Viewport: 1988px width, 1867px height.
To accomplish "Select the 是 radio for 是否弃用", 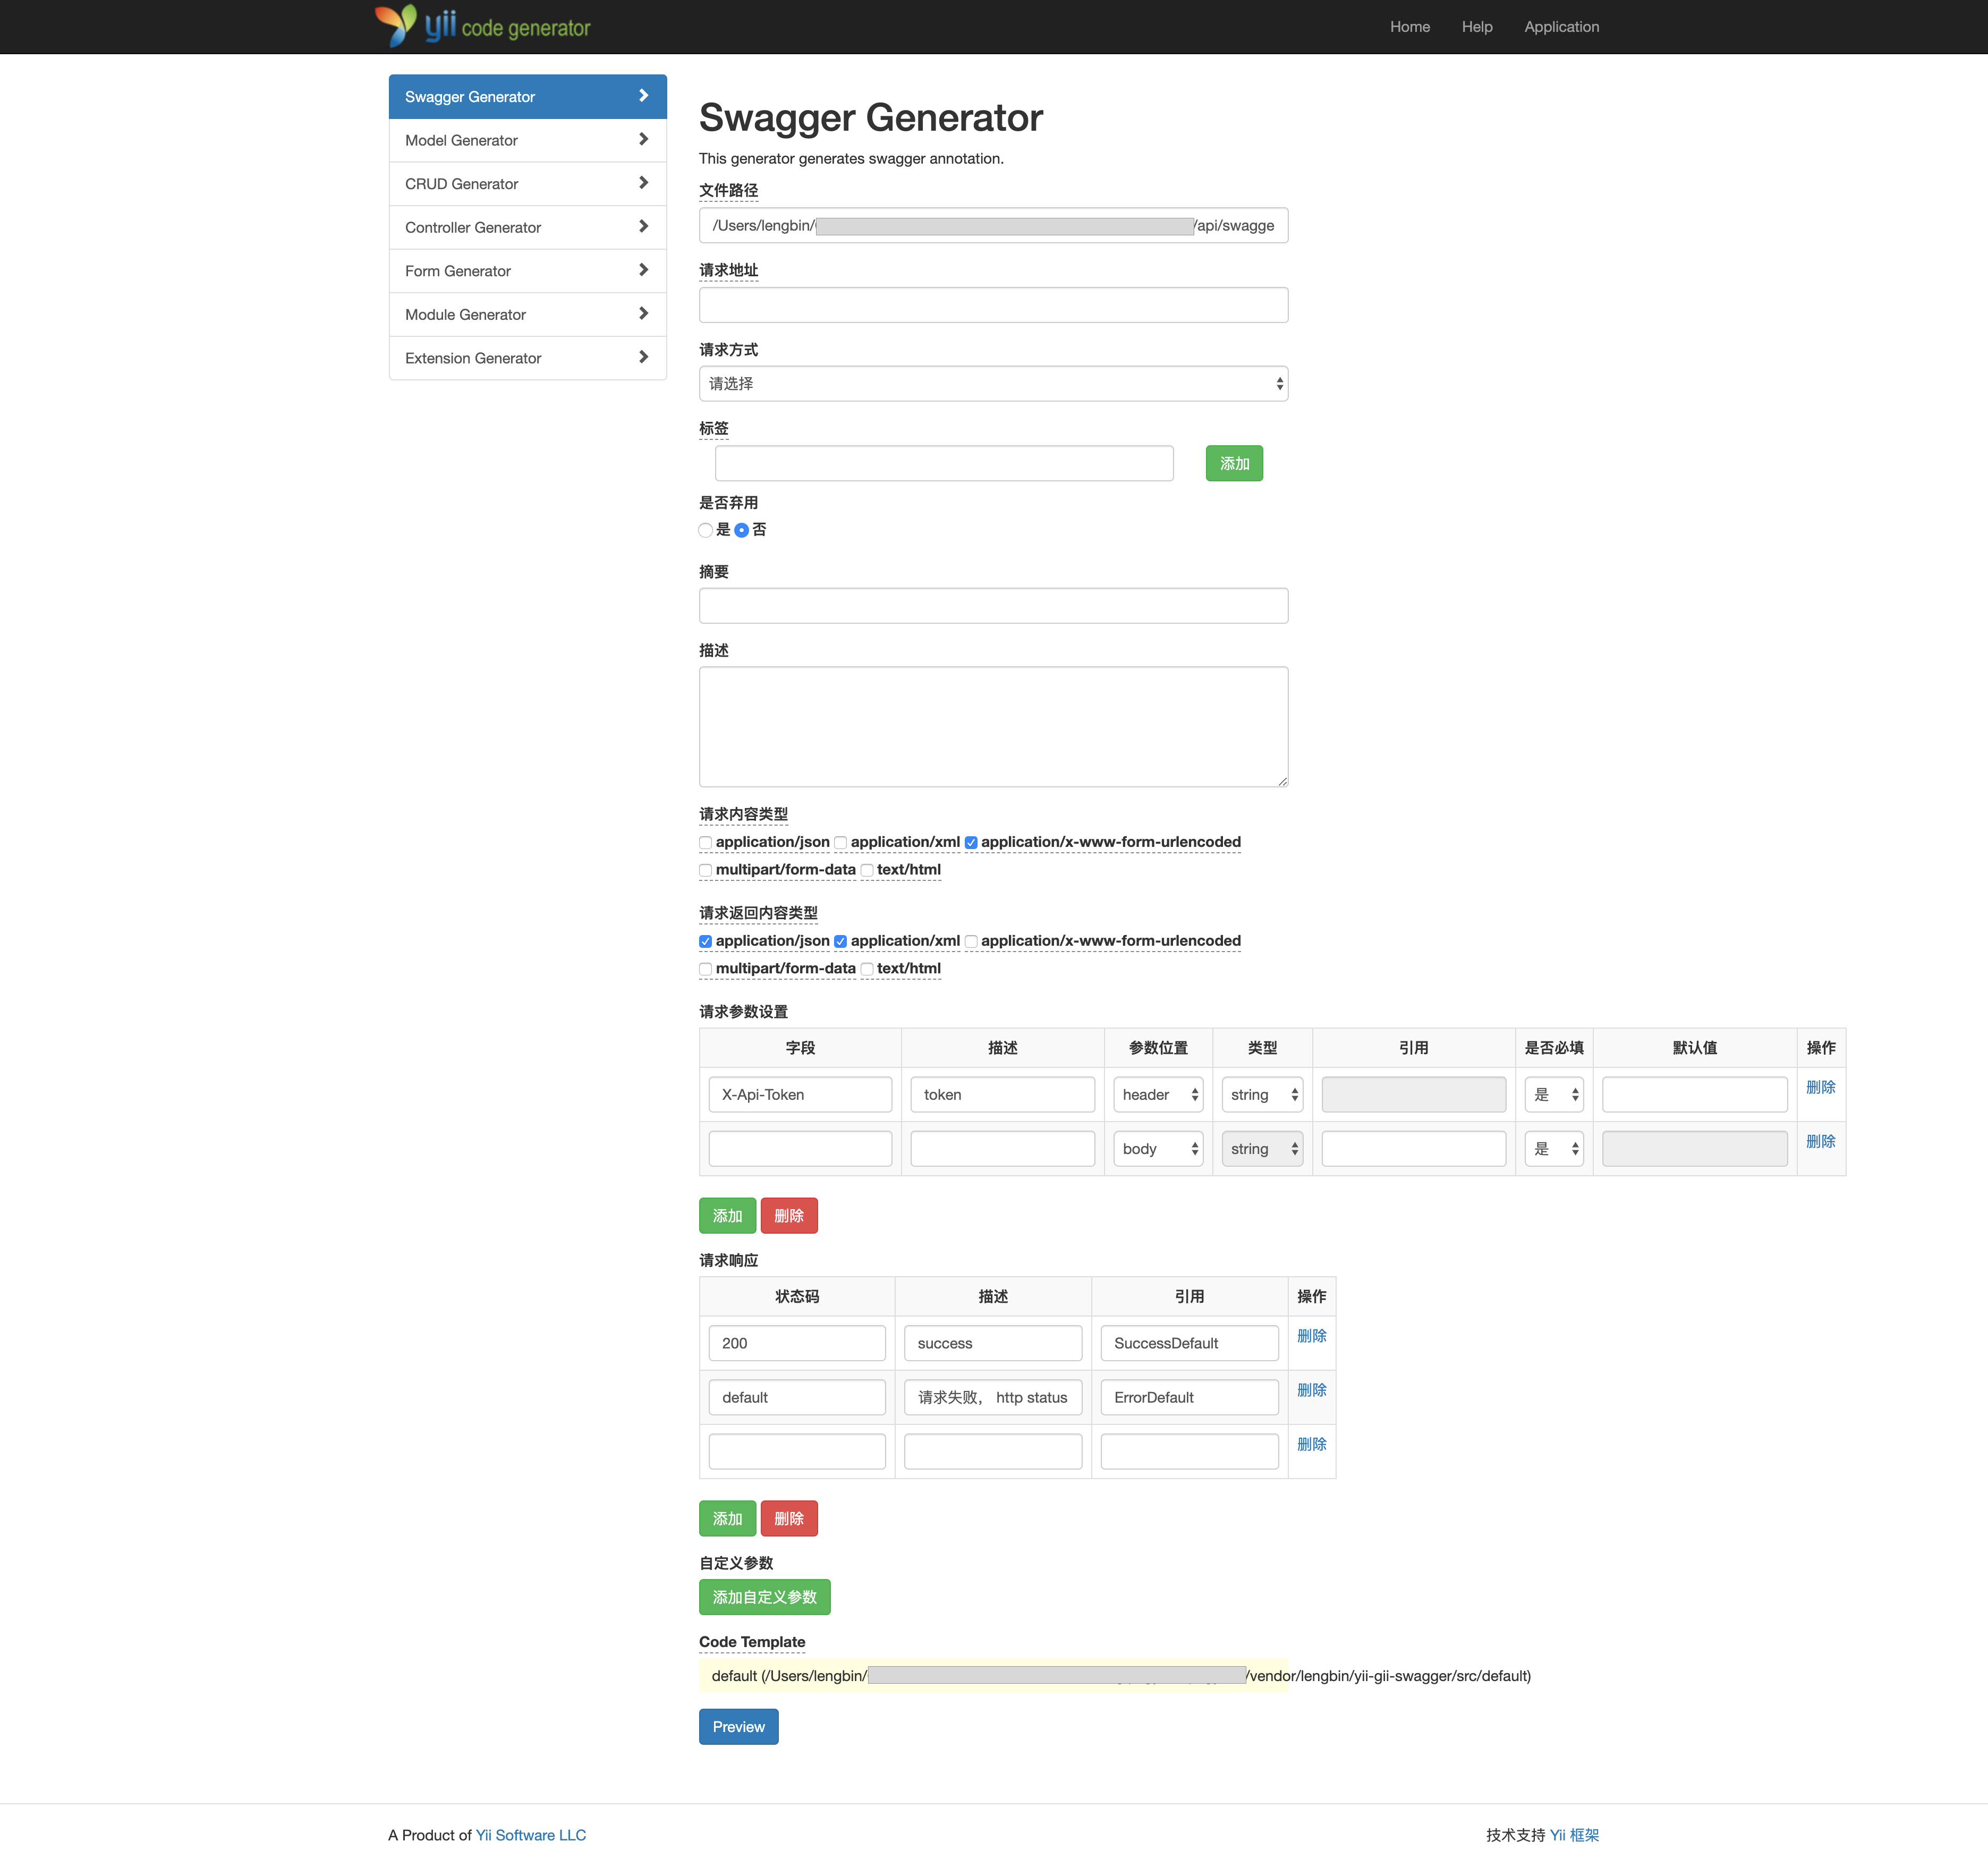I will [706, 530].
